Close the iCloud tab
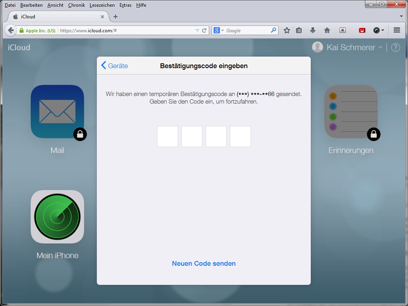The image size is (408, 306). (x=102, y=17)
